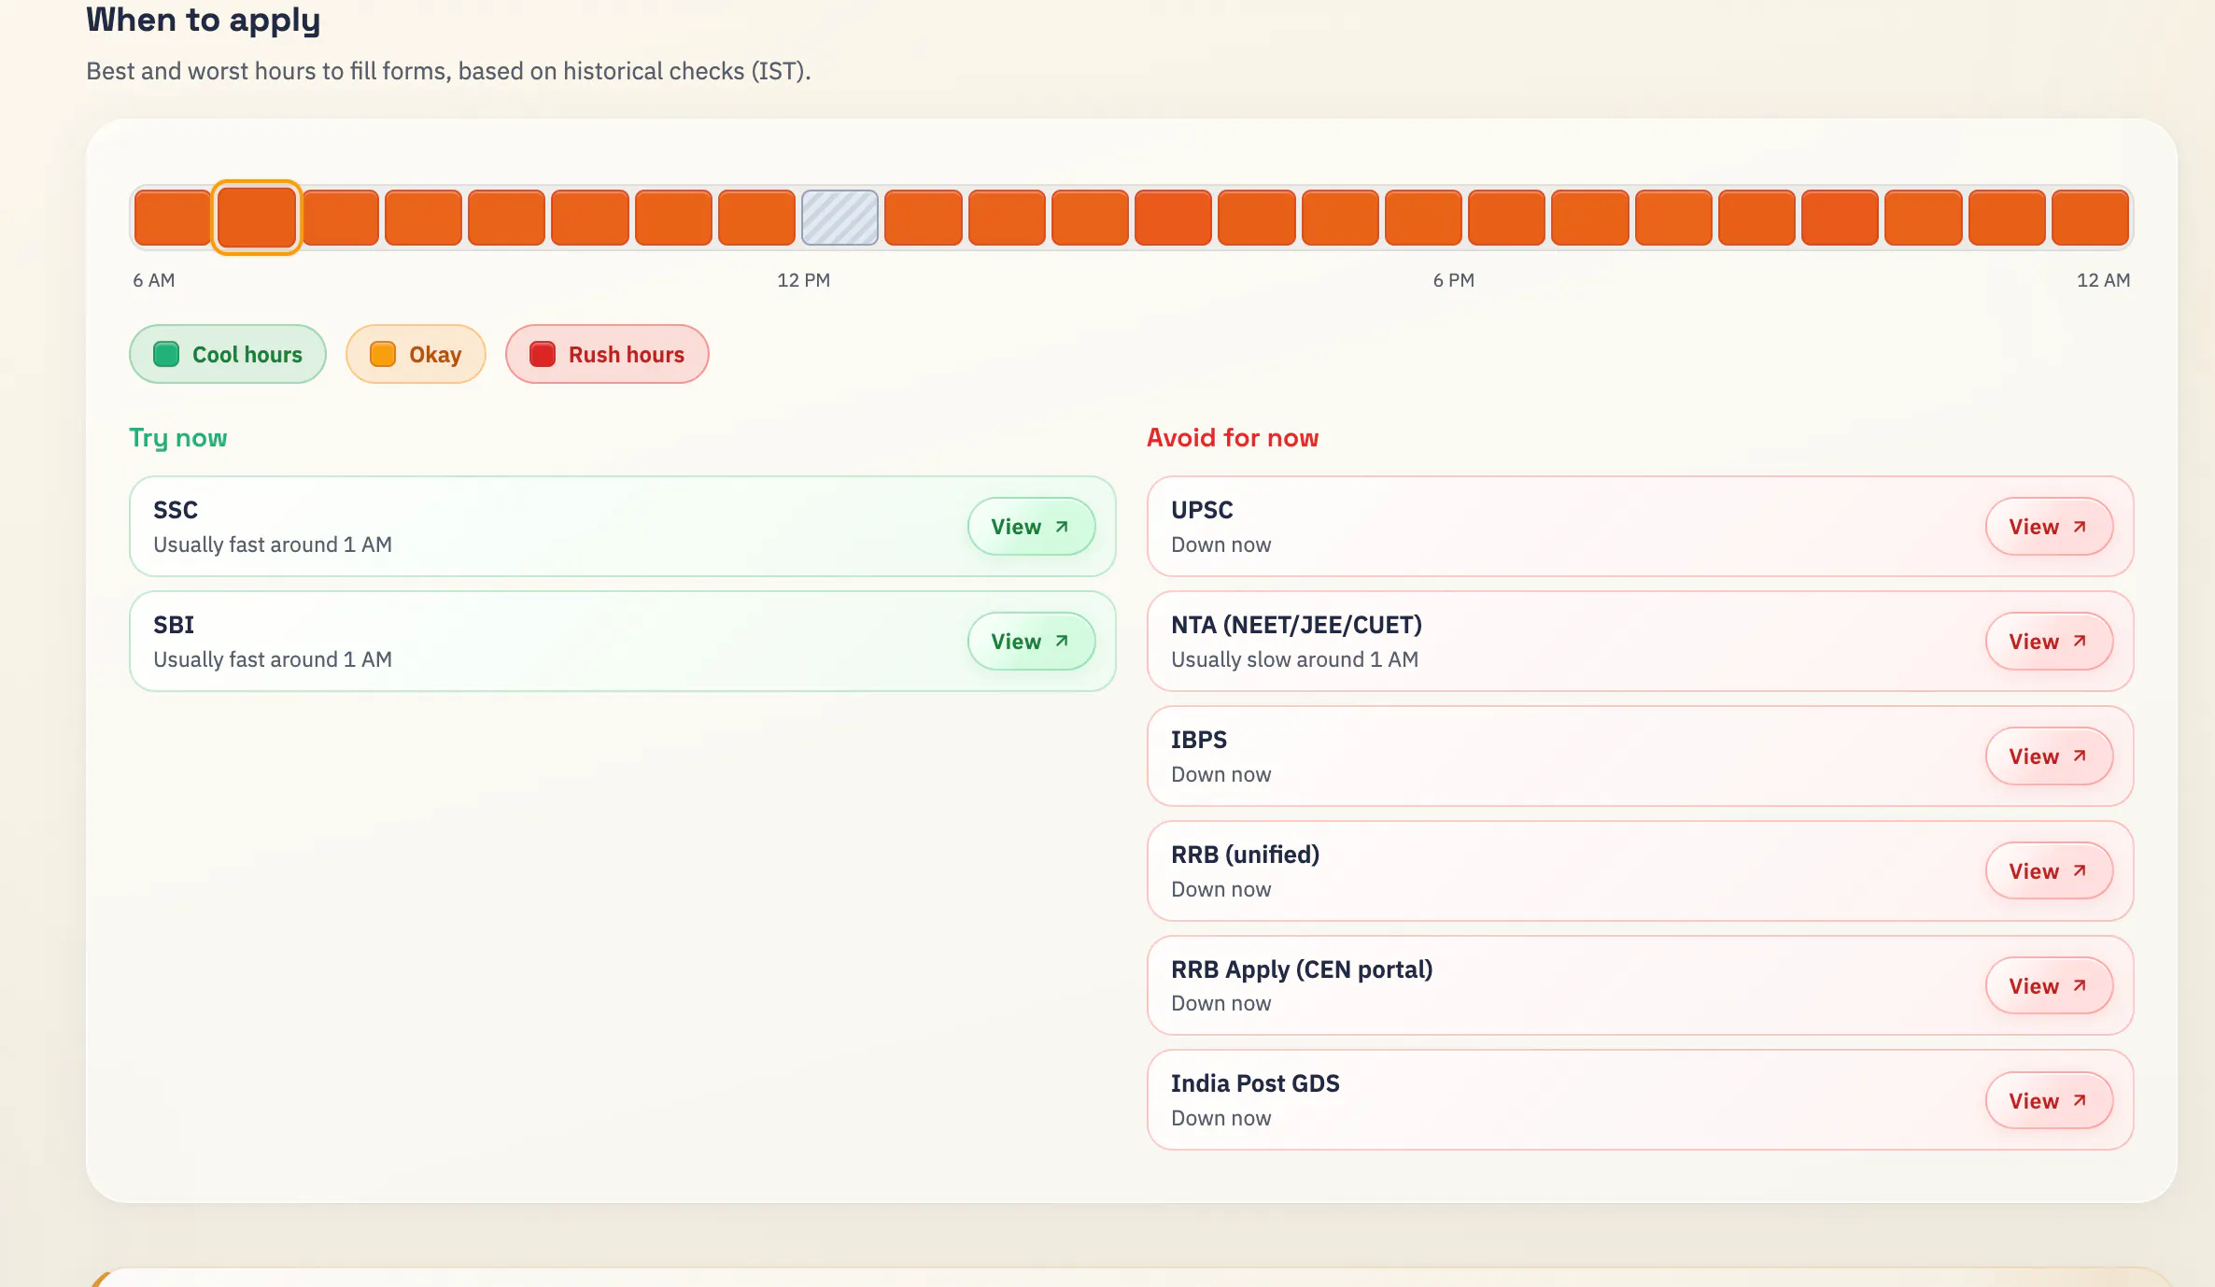
Task: Click the RRB (unified) title
Action: pyautogui.click(x=1245, y=855)
